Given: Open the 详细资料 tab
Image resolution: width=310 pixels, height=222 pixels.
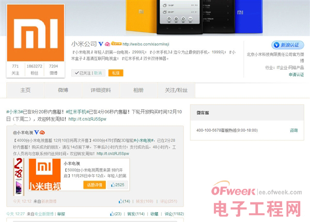Looking at the screenshot, I should (x=101, y=90).
